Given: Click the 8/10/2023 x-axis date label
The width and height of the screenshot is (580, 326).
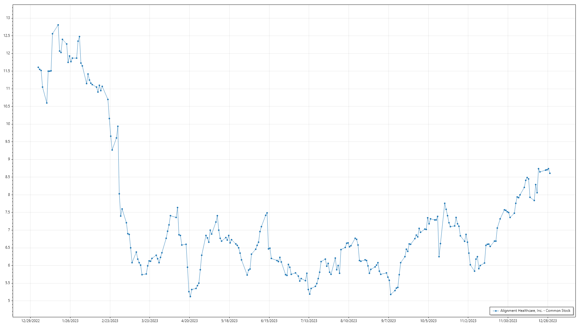Looking at the screenshot, I should click(x=349, y=321).
